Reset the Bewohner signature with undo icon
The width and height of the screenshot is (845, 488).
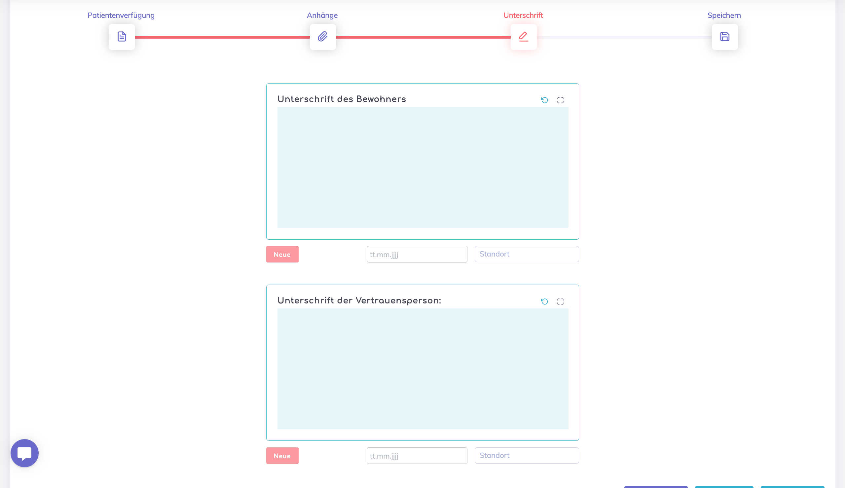click(544, 100)
